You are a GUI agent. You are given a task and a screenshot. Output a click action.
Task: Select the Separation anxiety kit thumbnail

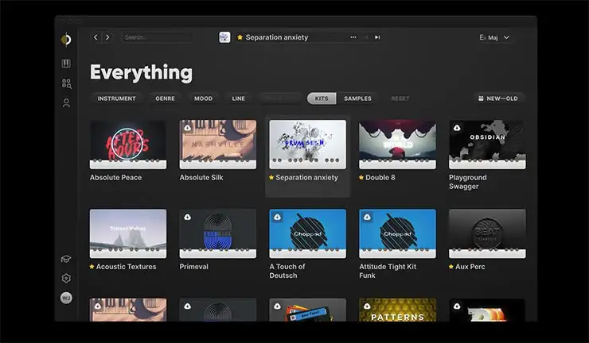pyautogui.click(x=308, y=145)
